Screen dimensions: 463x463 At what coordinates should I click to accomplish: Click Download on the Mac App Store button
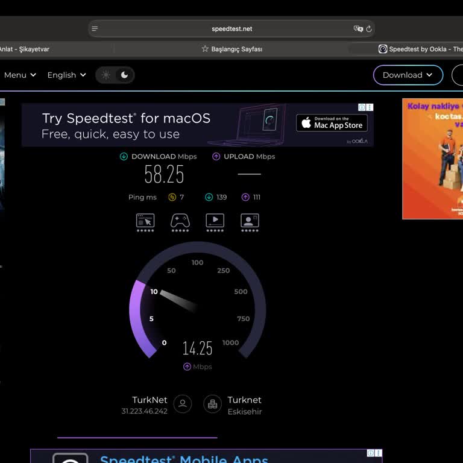click(332, 123)
